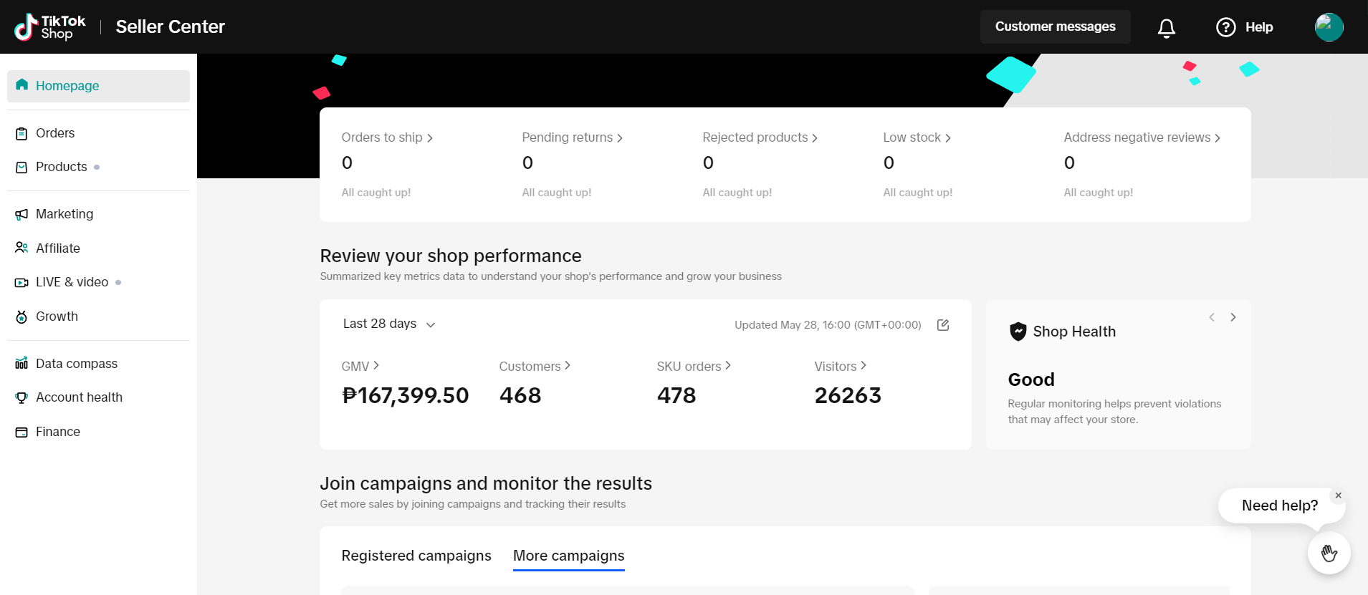The width and height of the screenshot is (1368, 595).
Task: Open the user profile avatar
Action: click(1328, 27)
